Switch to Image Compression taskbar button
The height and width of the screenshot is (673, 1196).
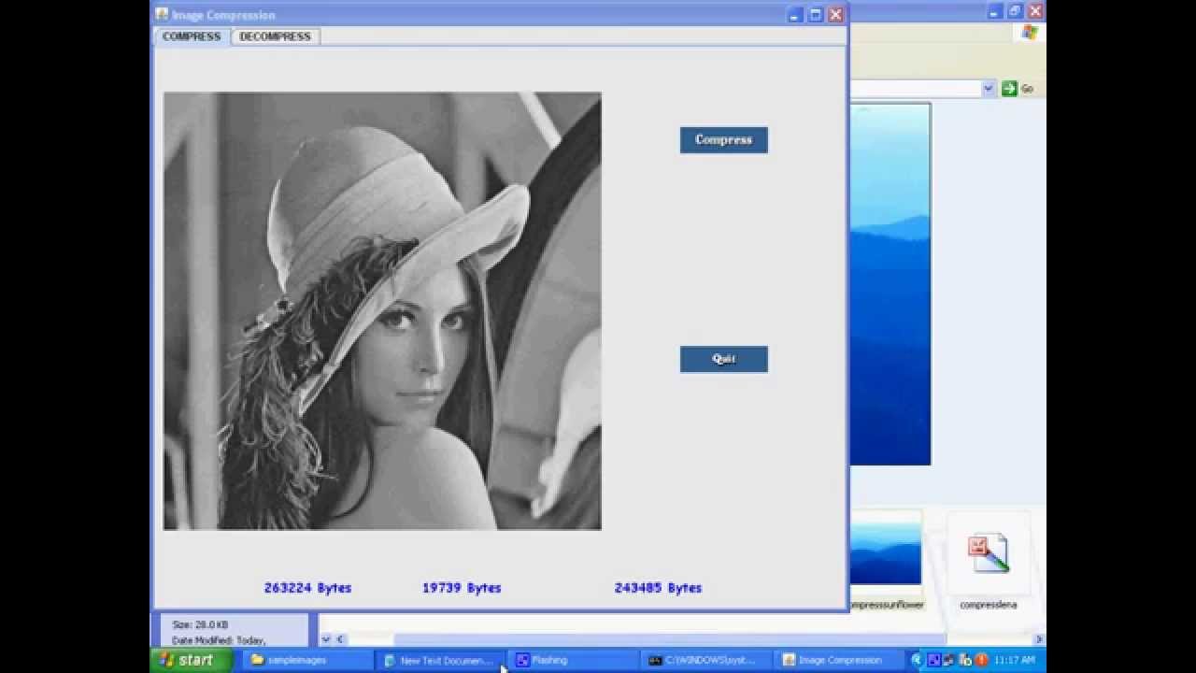click(x=838, y=660)
